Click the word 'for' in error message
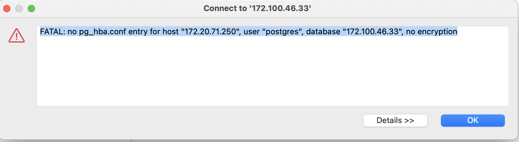Viewport: 519px width, 142px height. [155, 32]
